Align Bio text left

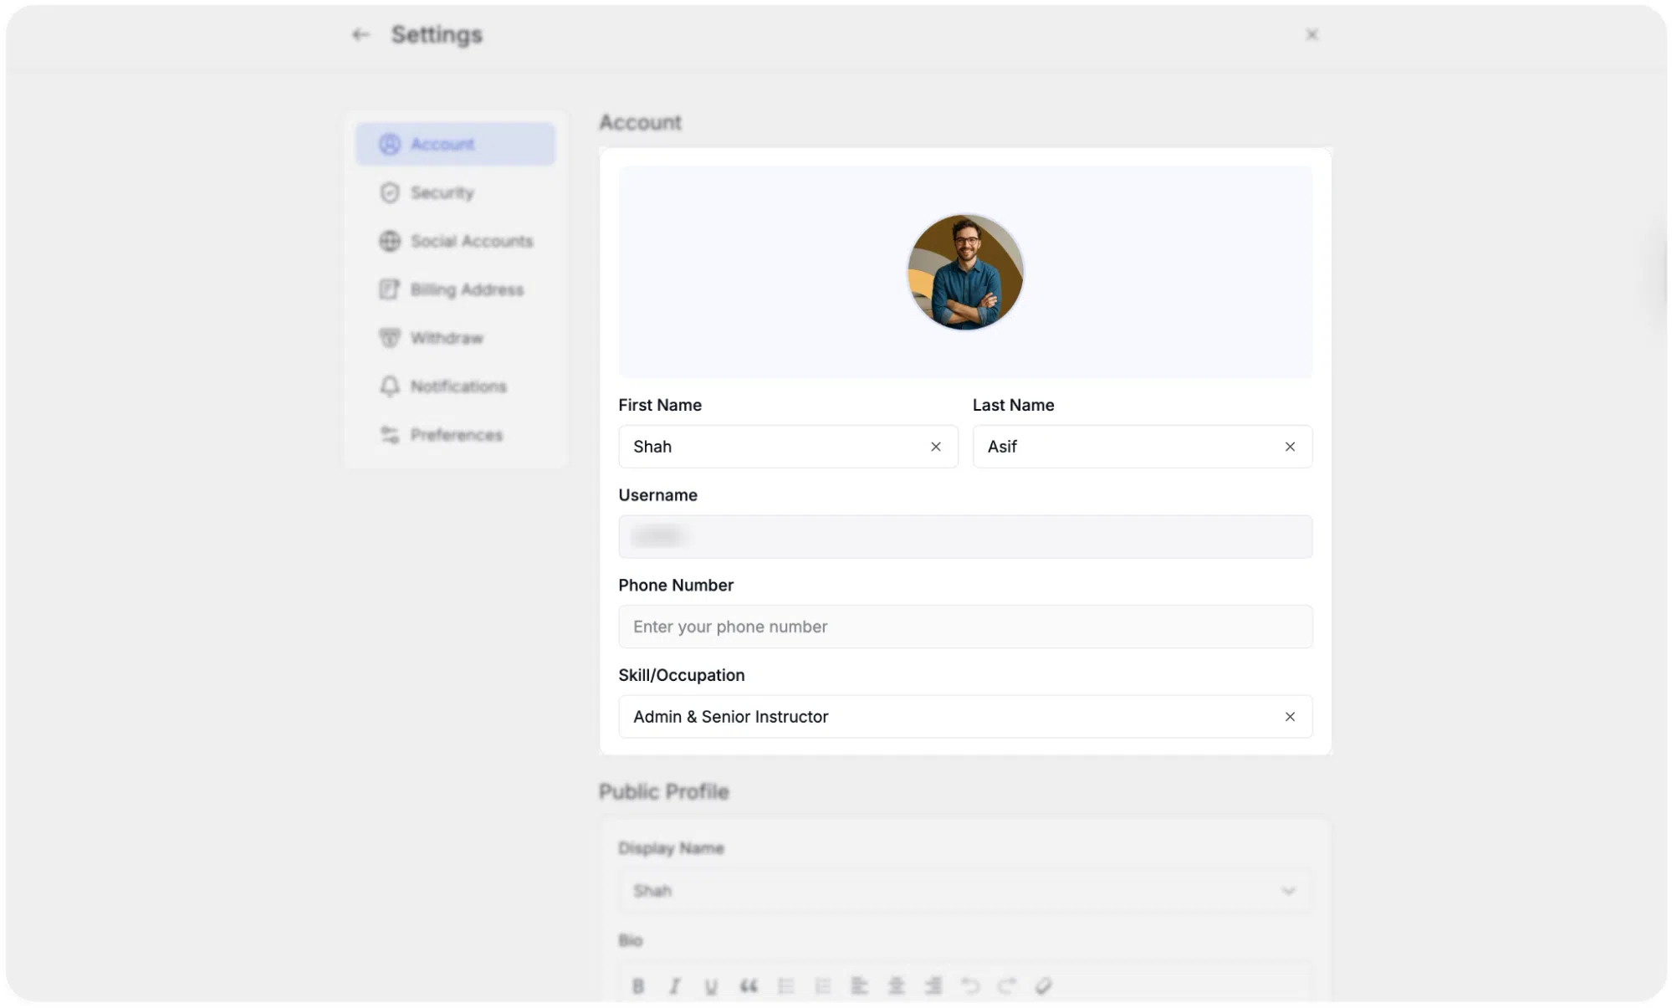pyautogui.click(x=859, y=986)
